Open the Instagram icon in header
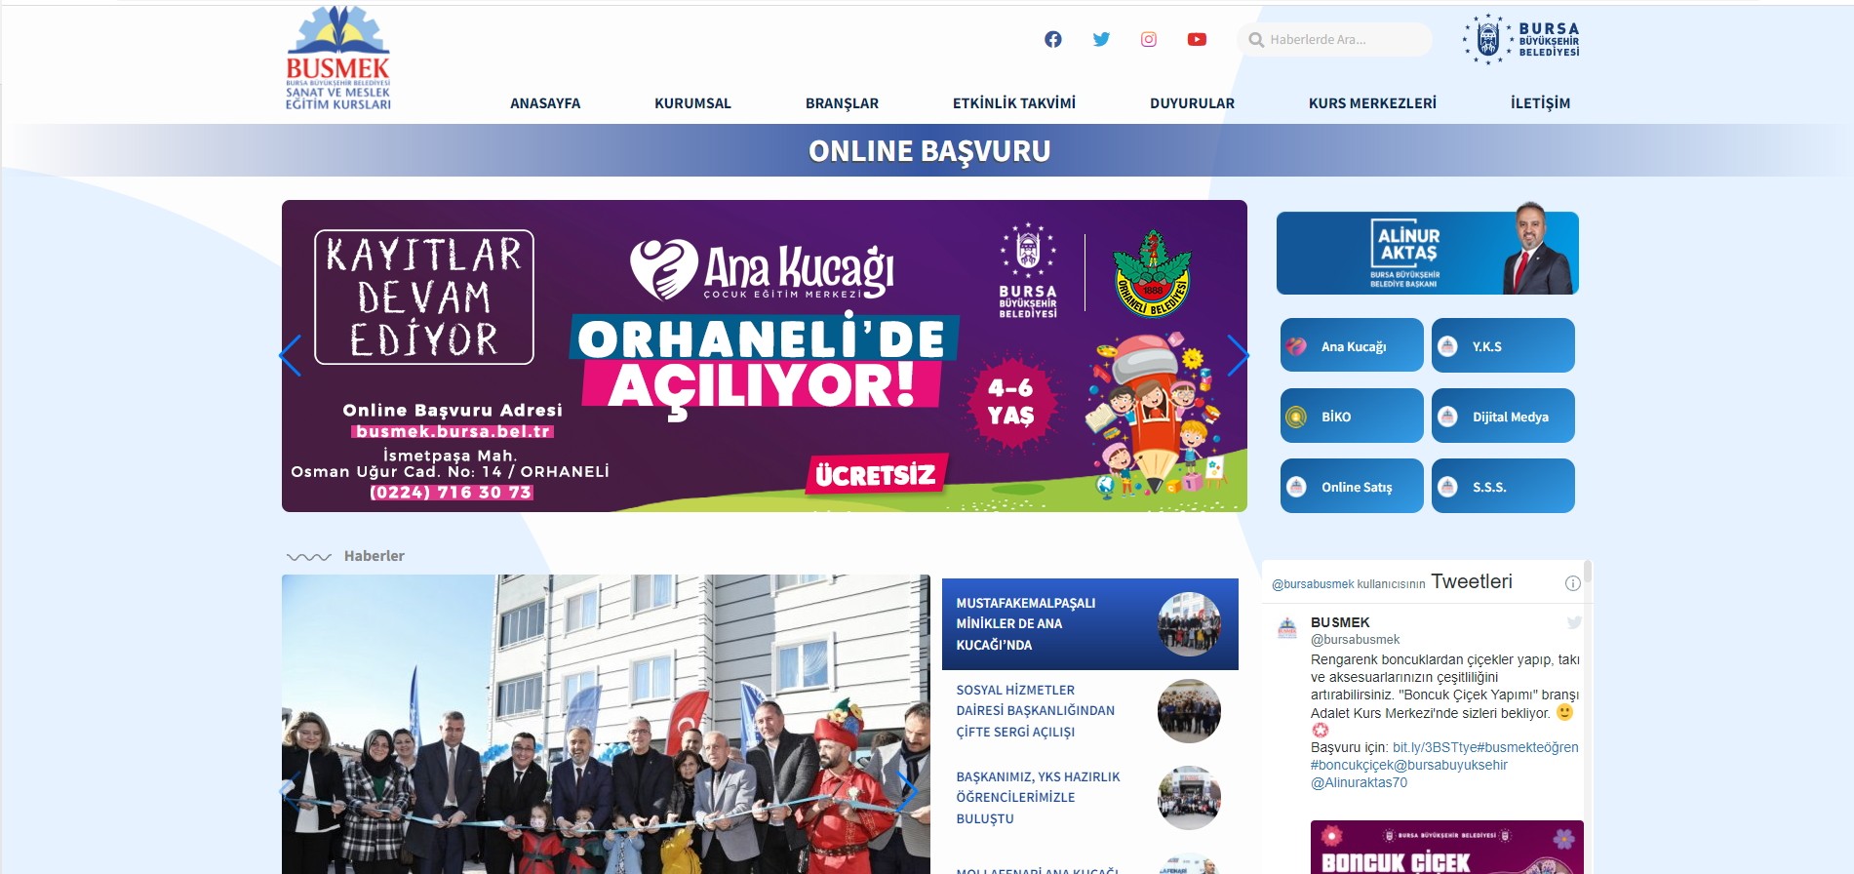The height and width of the screenshot is (874, 1854). [1149, 39]
